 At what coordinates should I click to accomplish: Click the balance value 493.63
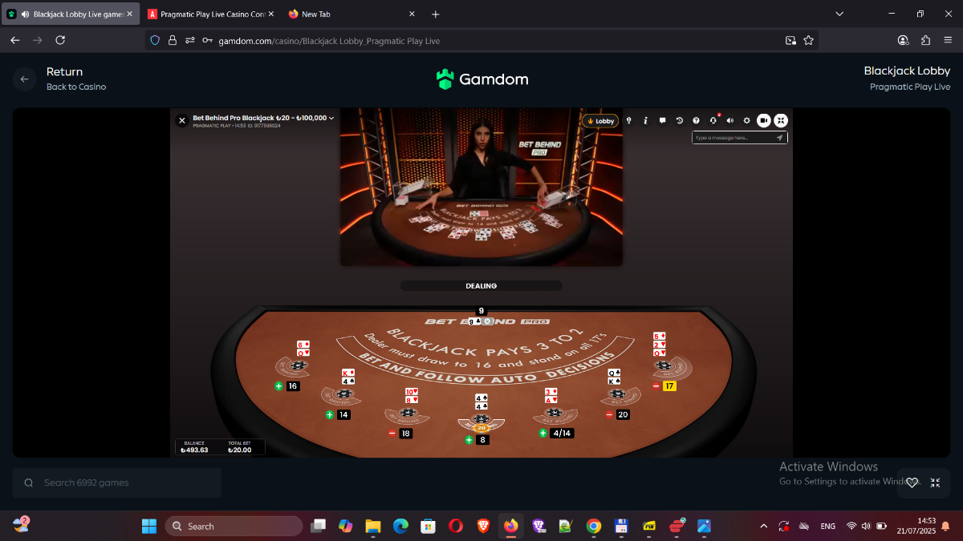[194, 450]
